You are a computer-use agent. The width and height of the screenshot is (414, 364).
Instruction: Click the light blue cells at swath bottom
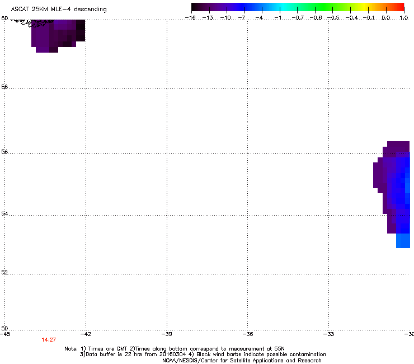coord(403,241)
